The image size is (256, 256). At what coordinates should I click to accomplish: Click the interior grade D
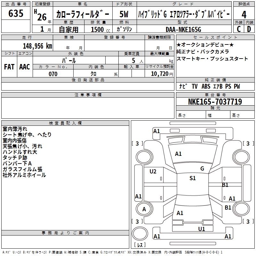pos(249,29)
